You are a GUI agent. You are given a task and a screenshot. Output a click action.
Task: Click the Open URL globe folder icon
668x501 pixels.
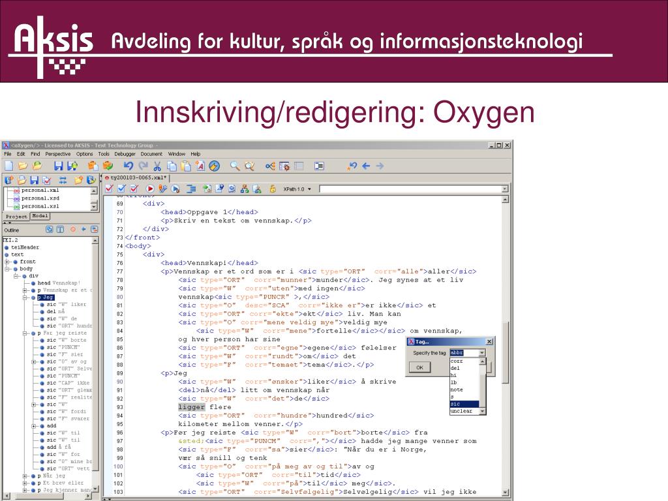pyautogui.click(x=37, y=166)
